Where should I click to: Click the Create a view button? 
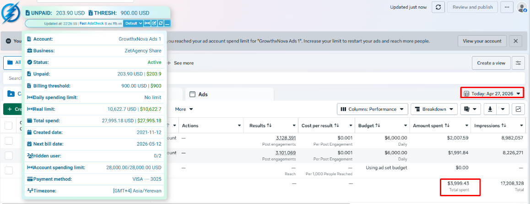click(x=491, y=63)
